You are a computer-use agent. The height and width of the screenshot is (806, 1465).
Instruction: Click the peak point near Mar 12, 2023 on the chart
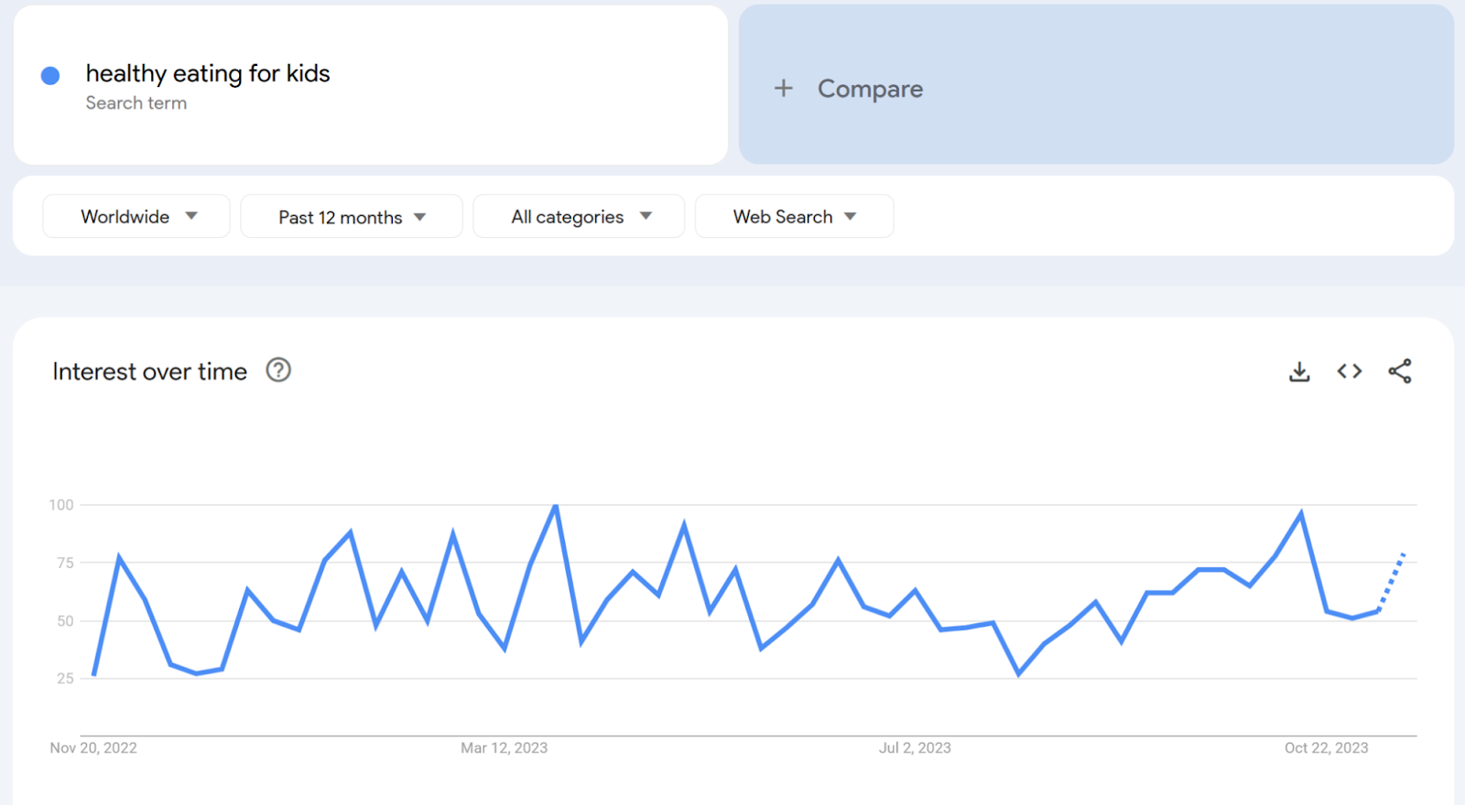point(555,504)
